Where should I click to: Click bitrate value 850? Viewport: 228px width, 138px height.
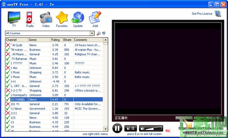[x=66, y=49]
